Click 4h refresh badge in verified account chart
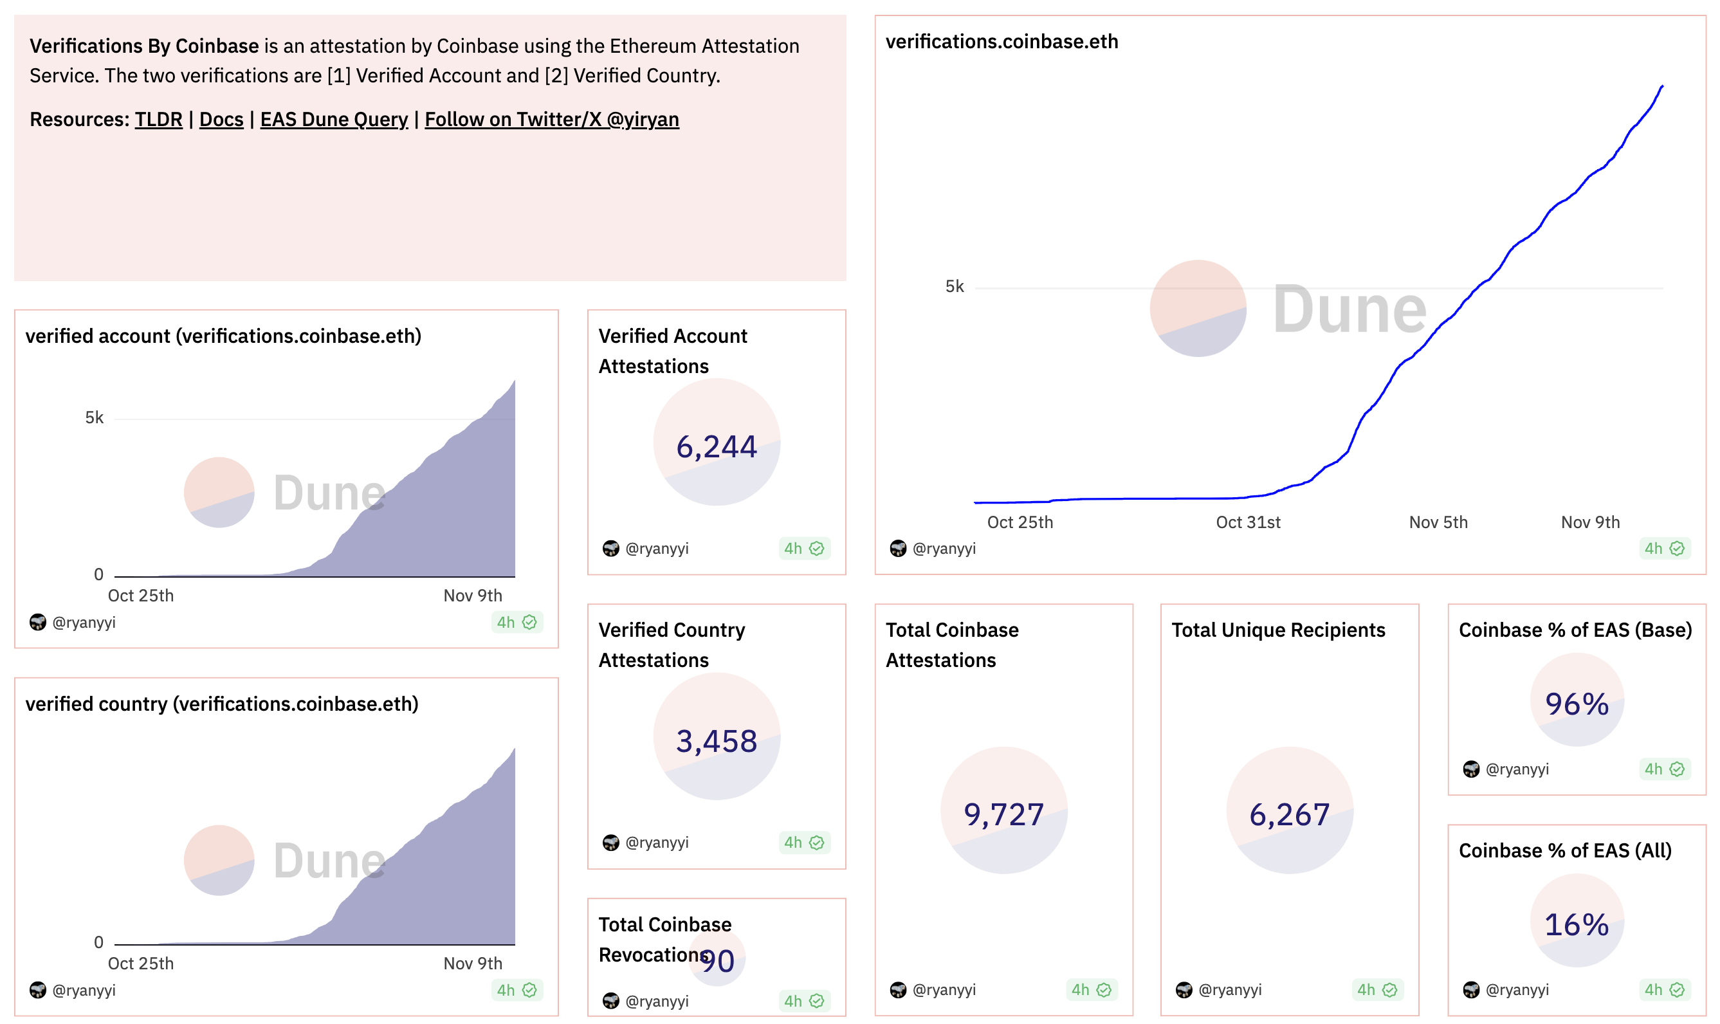This screenshot has height=1024, width=1720. click(517, 622)
